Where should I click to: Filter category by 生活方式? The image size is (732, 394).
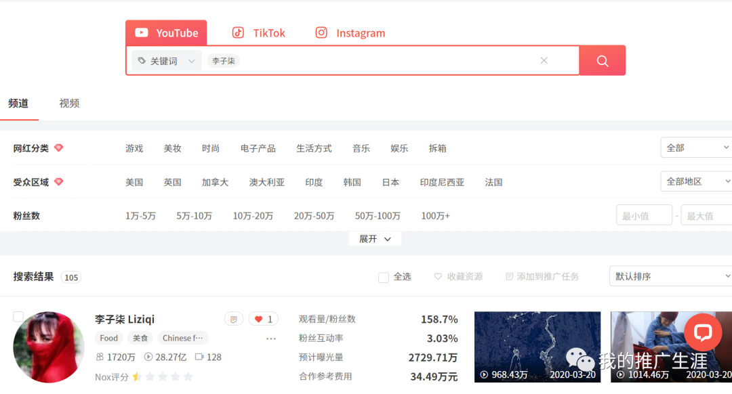(314, 148)
